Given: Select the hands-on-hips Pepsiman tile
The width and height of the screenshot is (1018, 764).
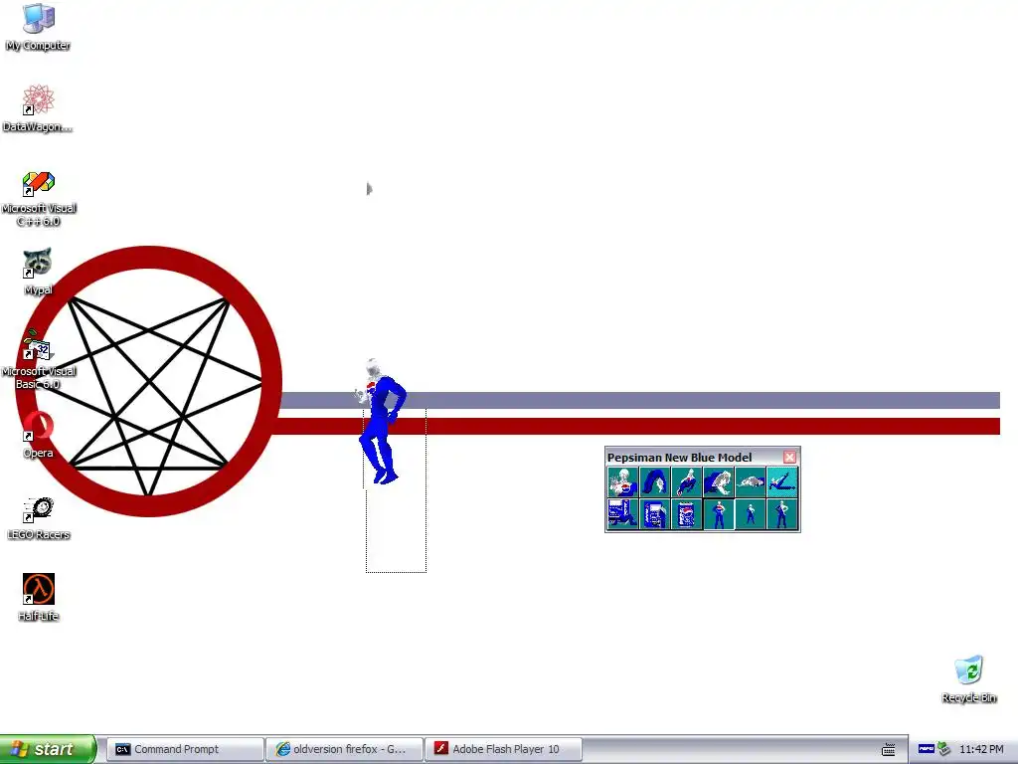Looking at the screenshot, I should pyautogui.click(x=781, y=514).
